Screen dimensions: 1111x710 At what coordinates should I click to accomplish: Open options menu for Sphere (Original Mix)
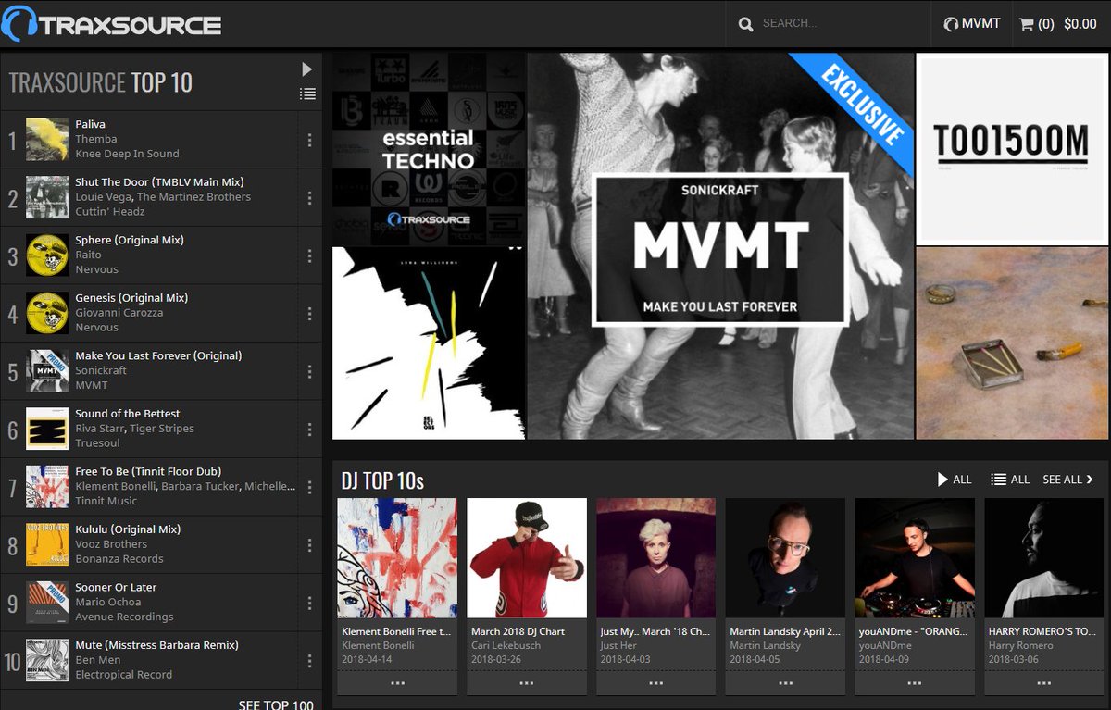click(x=309, y=255)
